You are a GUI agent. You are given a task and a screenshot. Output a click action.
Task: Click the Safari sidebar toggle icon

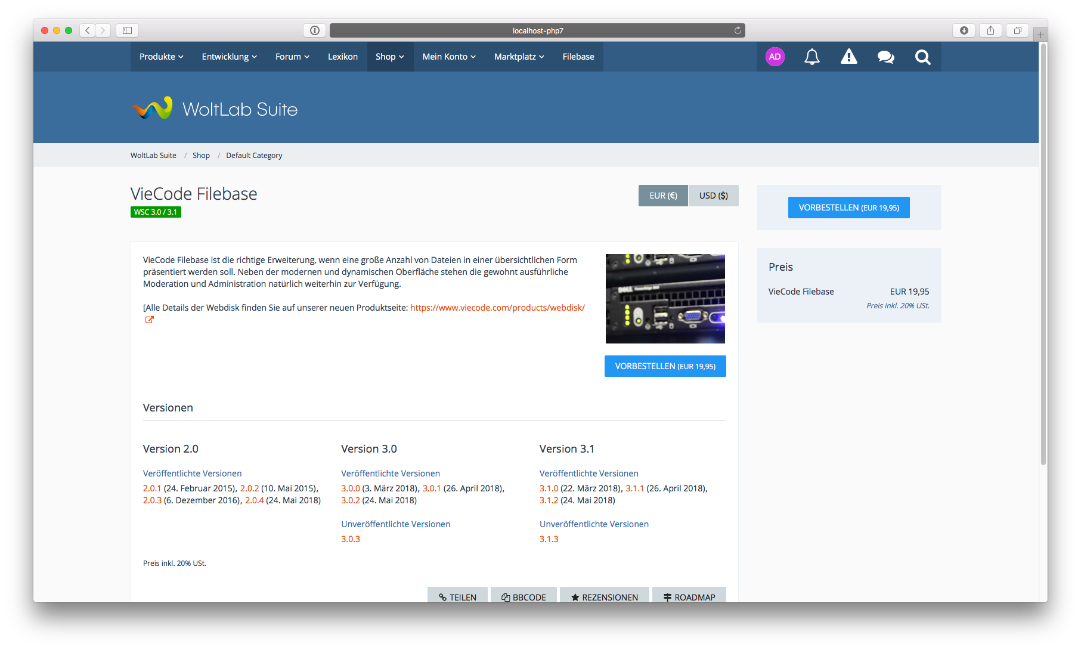(x=127, y=30)
